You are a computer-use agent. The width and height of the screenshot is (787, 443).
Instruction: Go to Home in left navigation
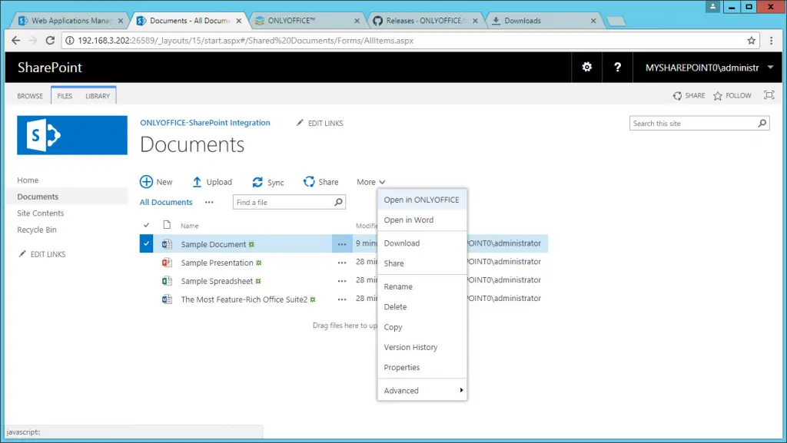28,180
